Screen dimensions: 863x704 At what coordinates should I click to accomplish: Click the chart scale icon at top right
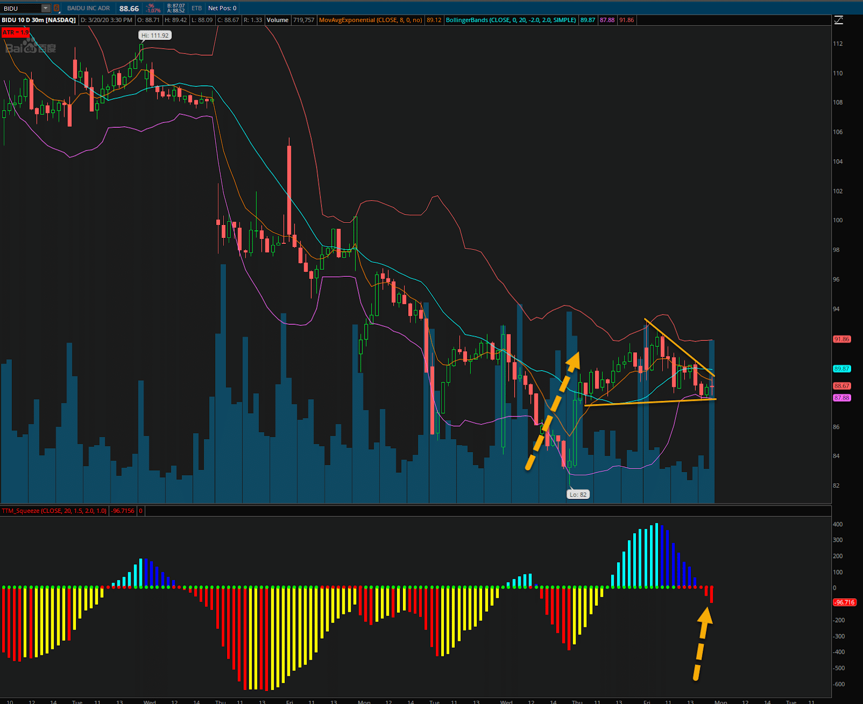(839, 20)
